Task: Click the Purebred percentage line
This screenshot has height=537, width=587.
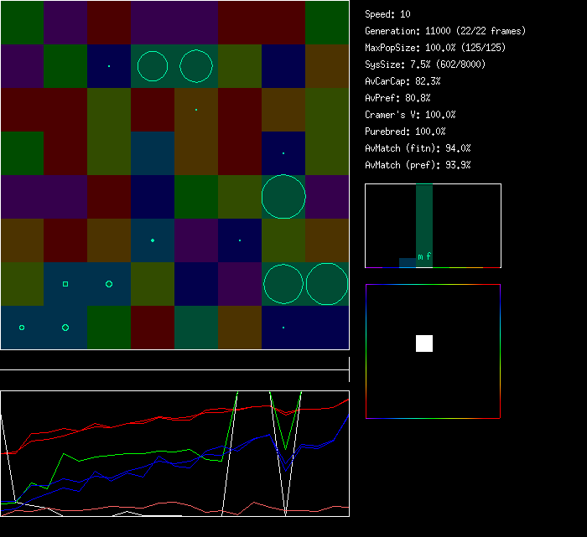Action: point(406,132)
